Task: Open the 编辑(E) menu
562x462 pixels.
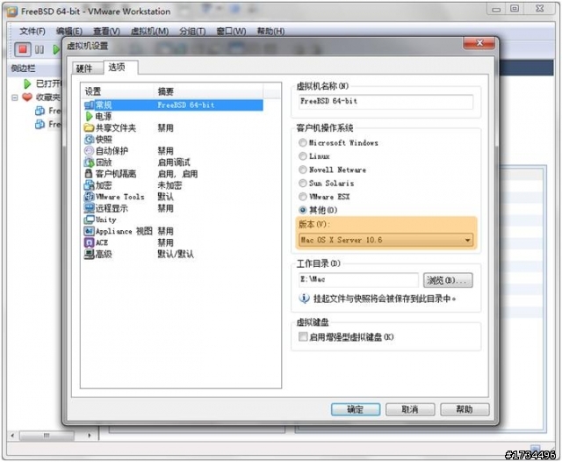Action: [x=69, y=32]
